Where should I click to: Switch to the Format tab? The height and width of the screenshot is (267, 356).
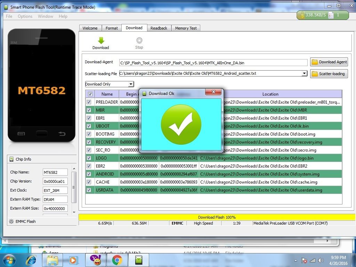pyautogui.click(x=112, y=28)
